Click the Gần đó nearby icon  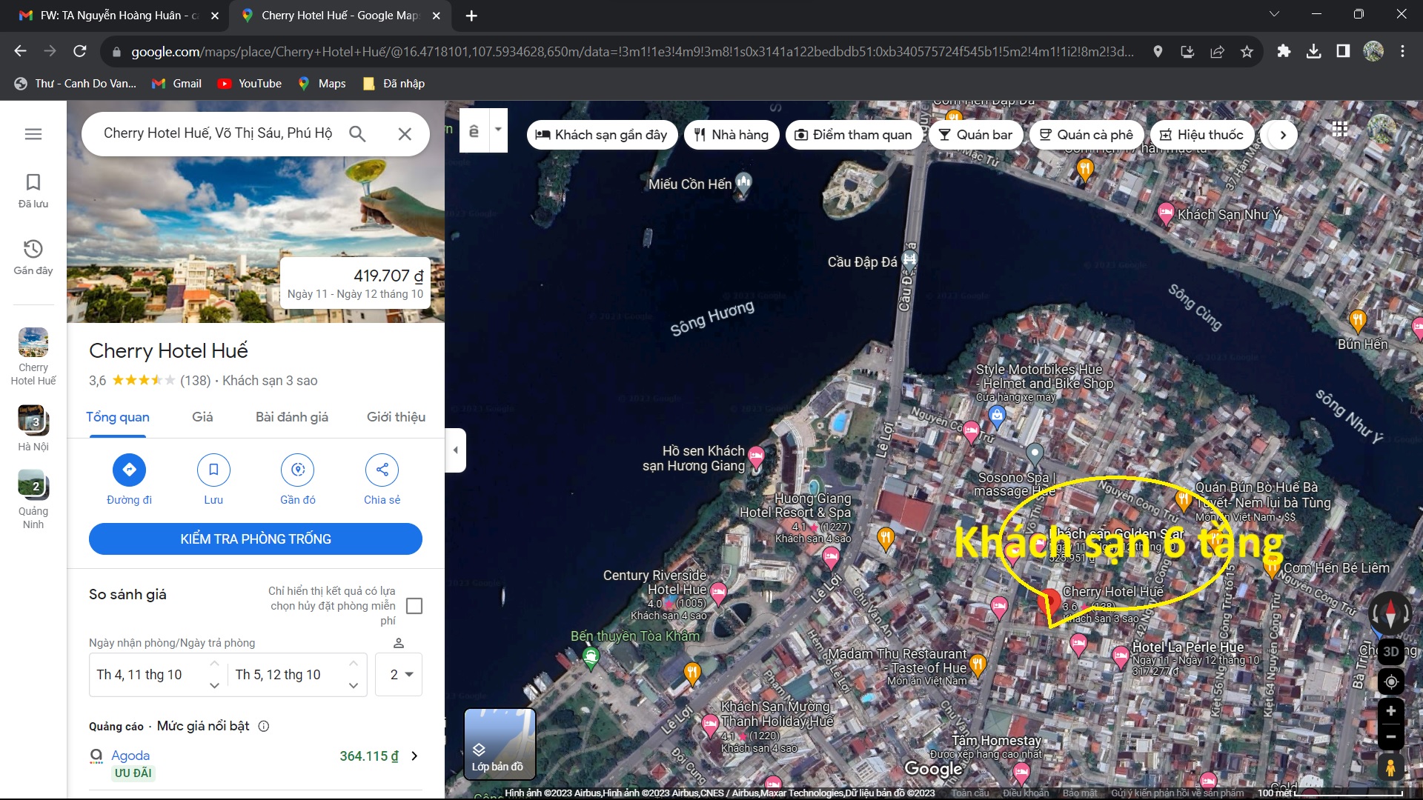pos(298,470)
